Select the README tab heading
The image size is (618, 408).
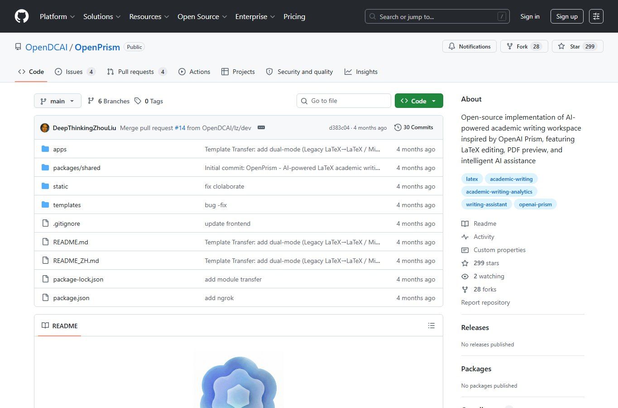60,325
